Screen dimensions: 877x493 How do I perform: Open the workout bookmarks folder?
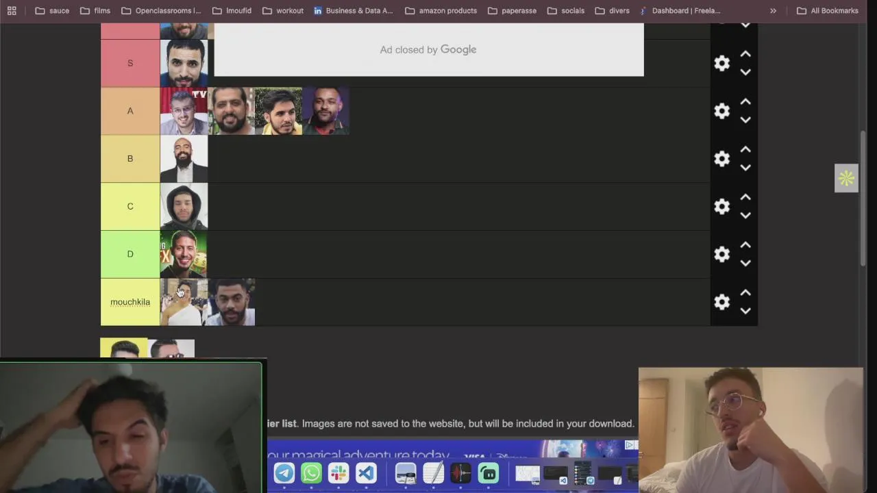[282, 11]
